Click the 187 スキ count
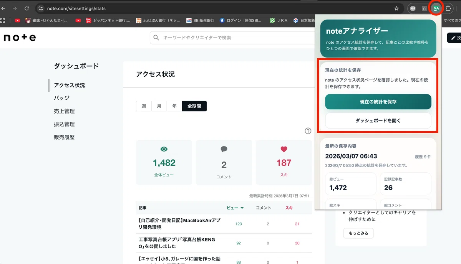 [x=284, y=163]
